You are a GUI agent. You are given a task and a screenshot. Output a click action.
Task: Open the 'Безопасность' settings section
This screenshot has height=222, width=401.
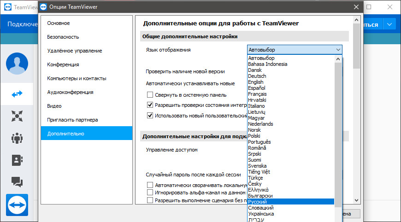[x=87, y=37]
